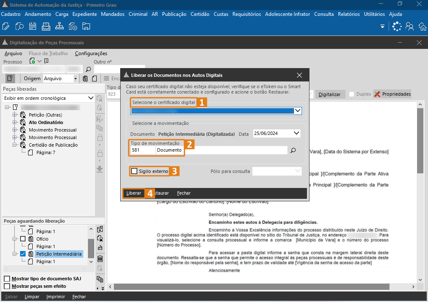Collapse the Certidão de Publicação node

coord(15,145)
